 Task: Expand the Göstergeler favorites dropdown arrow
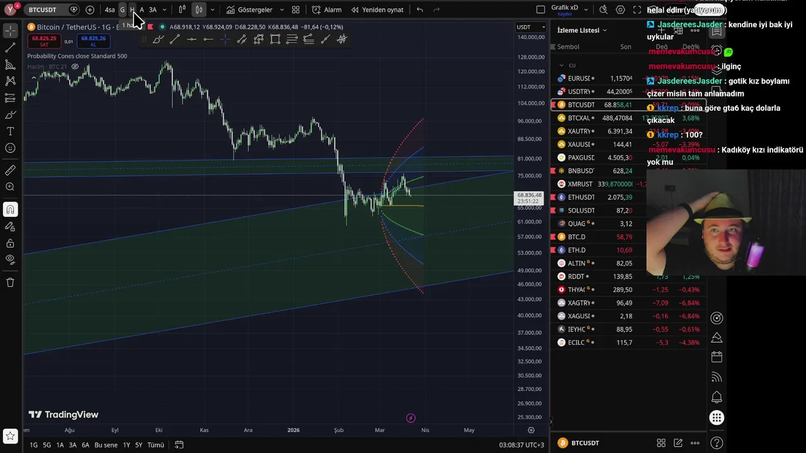[x=281, y=9]
